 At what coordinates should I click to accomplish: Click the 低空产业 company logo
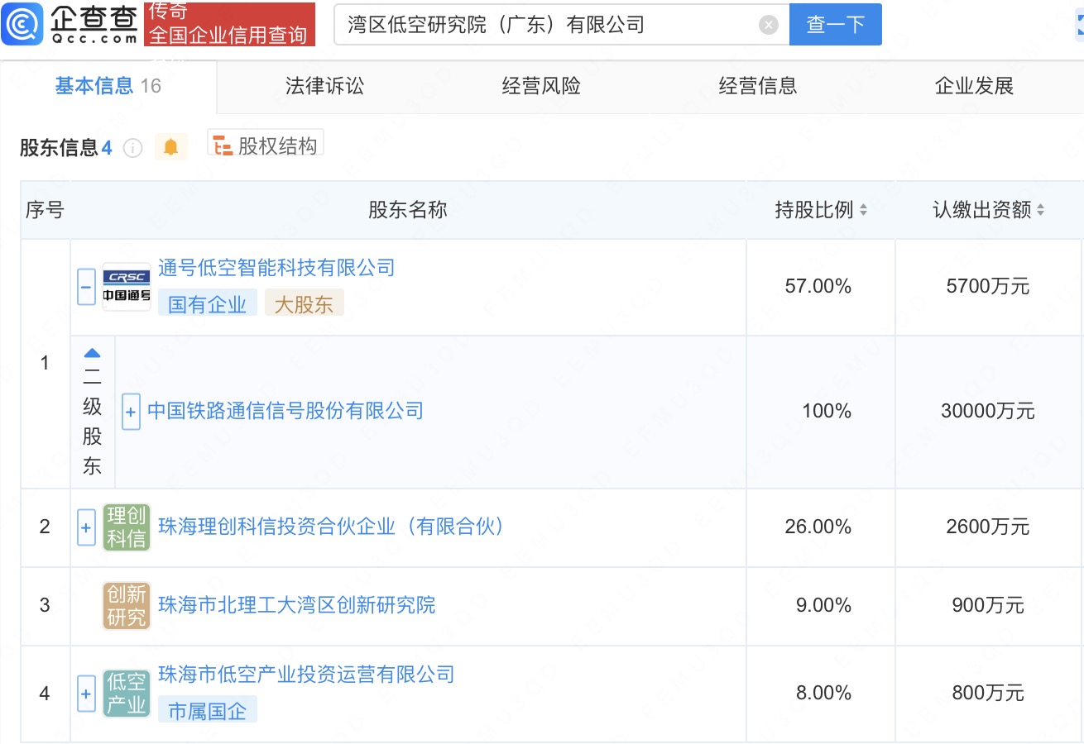(x=127, y=694)
